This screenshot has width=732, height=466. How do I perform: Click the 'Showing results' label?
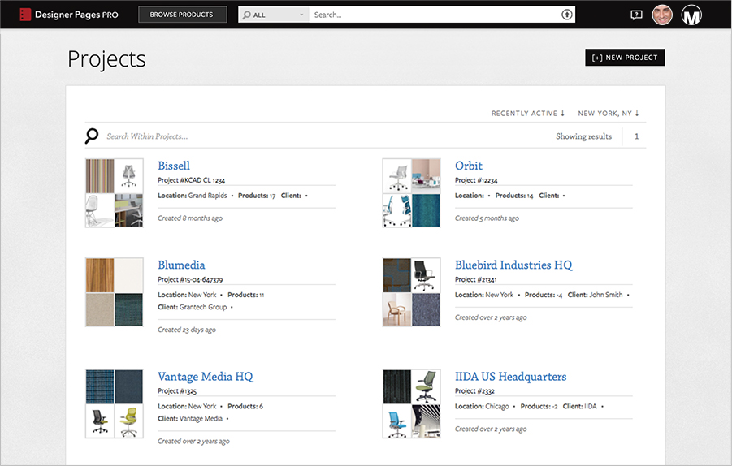coord(583,136)
